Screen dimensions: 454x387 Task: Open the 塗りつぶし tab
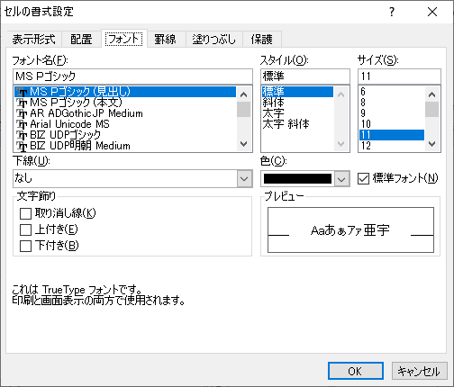(x=214, y=40)
